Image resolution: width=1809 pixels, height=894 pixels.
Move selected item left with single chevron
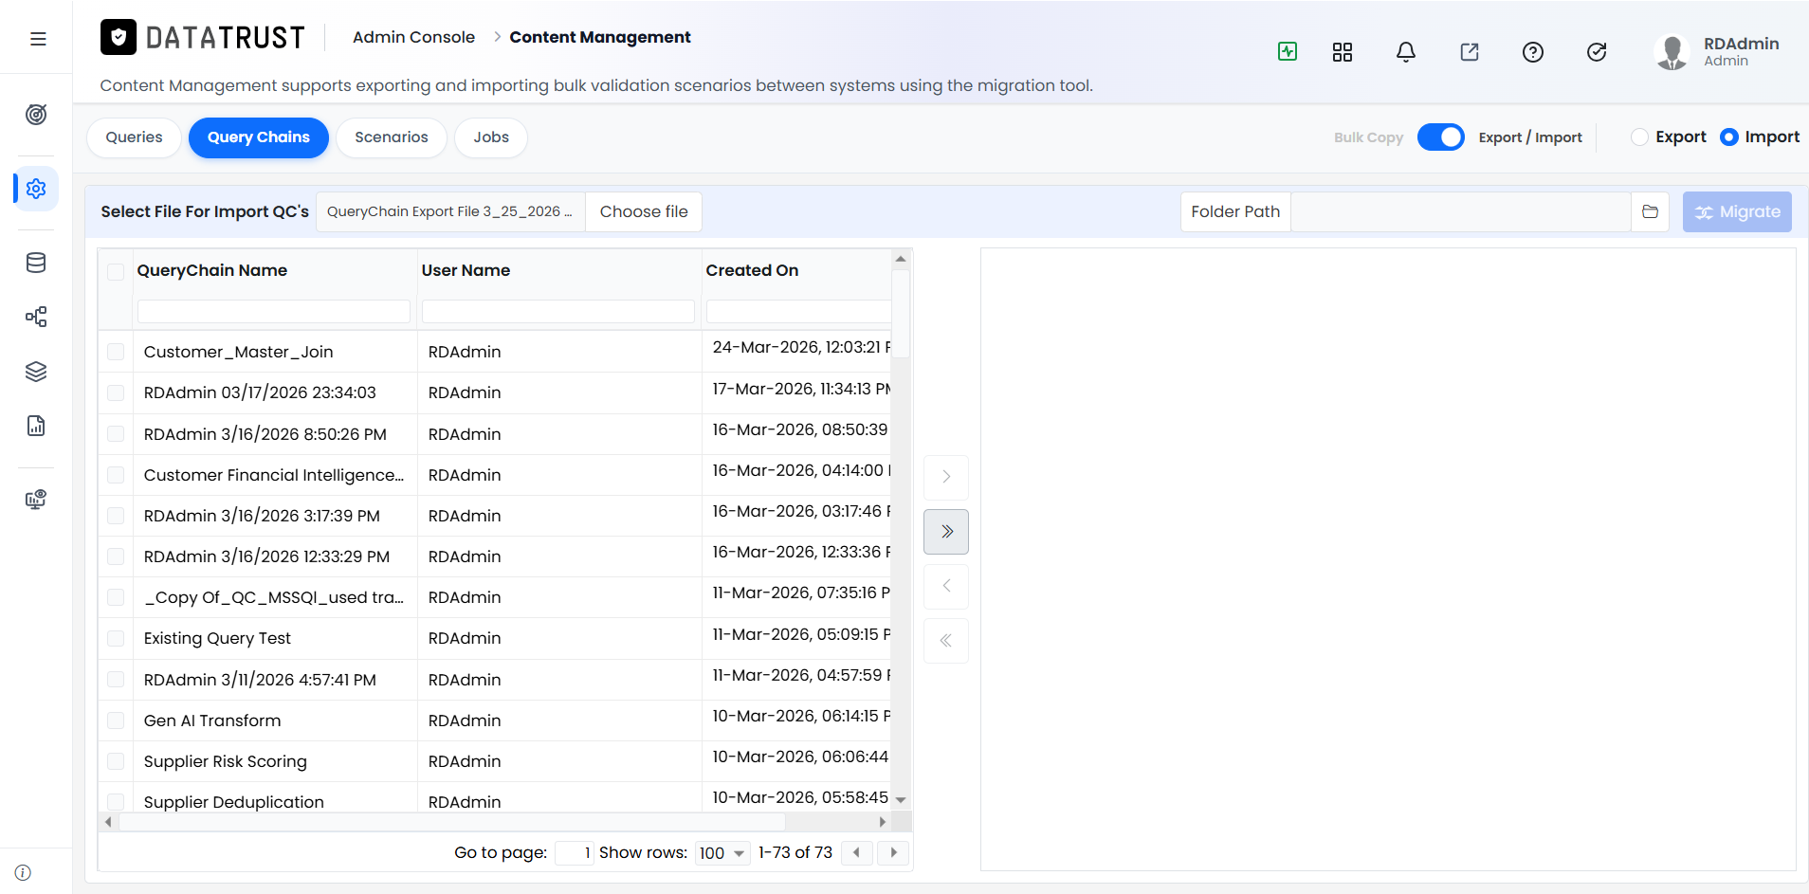click(946, 586)
